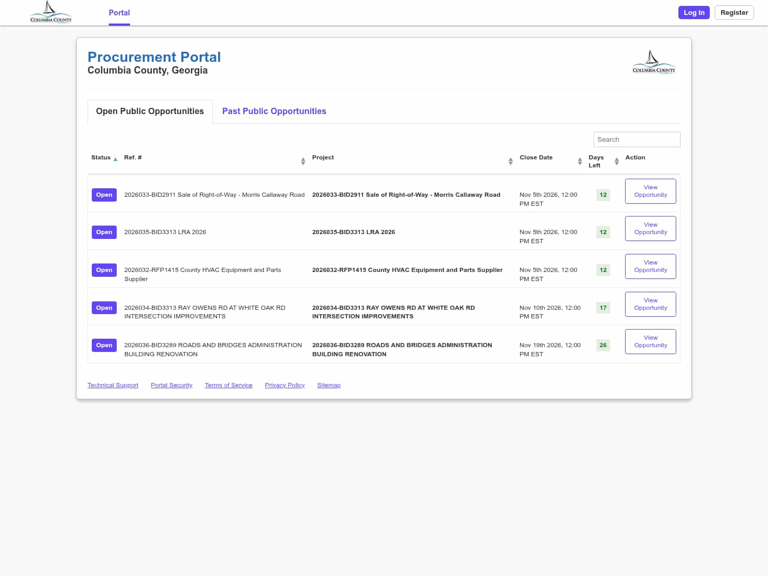This screenshot has height=576, width=768.
Task: Open the Privacy Policy link
Action: click(x=285, y=385)
